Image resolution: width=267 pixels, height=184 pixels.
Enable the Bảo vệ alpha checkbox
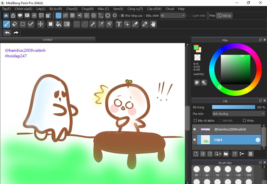(195, 121)
